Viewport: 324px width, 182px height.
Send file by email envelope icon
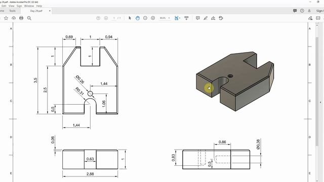[x=318, y=18]
